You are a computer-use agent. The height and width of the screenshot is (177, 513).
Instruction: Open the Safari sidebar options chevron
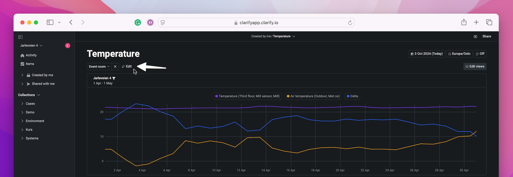pyautogui.click(x=59, y=22)
